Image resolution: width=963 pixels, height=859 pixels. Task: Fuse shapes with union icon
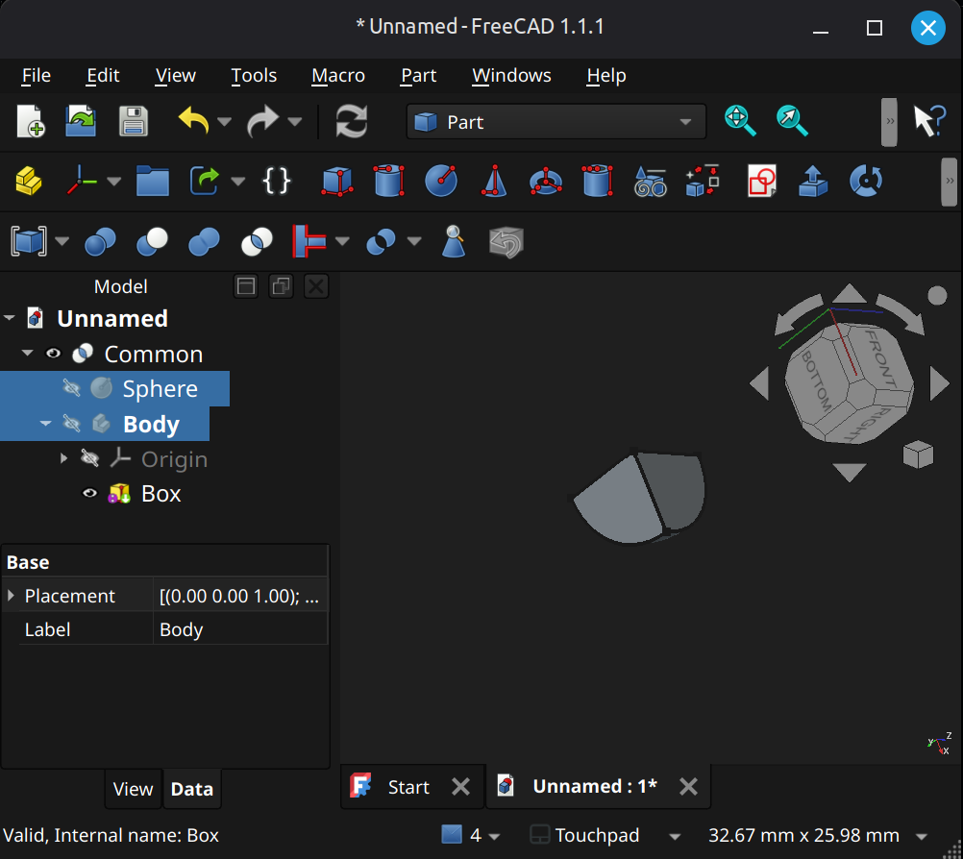pyautogui.click(x=204, y=241)
